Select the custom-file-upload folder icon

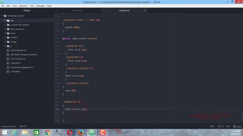pos(8,25)
